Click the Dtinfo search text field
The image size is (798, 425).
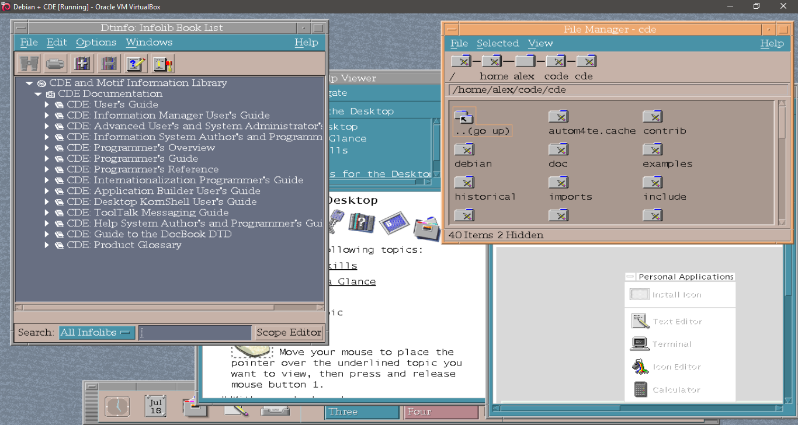pos(195,333)
